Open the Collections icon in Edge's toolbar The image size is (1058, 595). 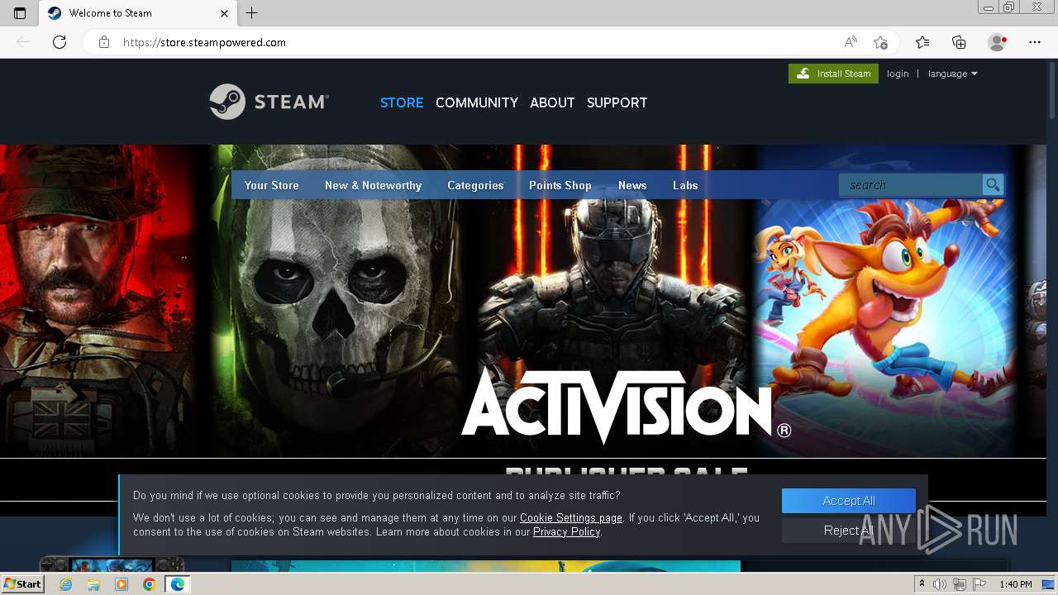pos(959,42)
